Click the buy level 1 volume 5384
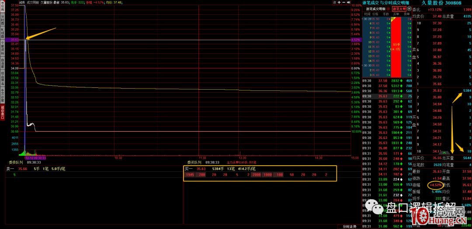The height and width of the screenshot is (229, 472). [x=468, y=90]
